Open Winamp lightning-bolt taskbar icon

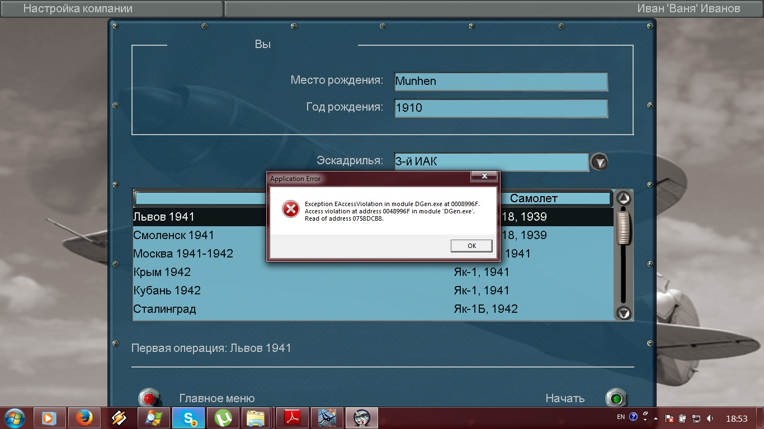pyautogui.click(x=119, y=417)
